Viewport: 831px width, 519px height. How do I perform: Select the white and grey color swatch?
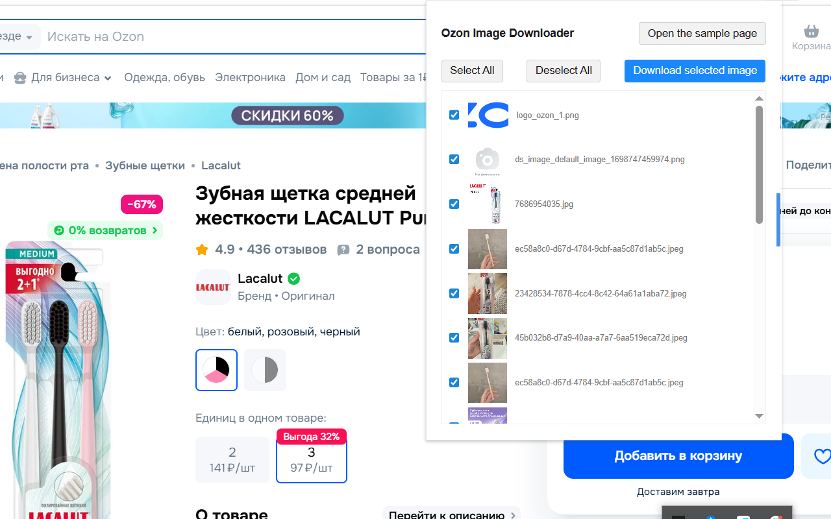point(265,370)
